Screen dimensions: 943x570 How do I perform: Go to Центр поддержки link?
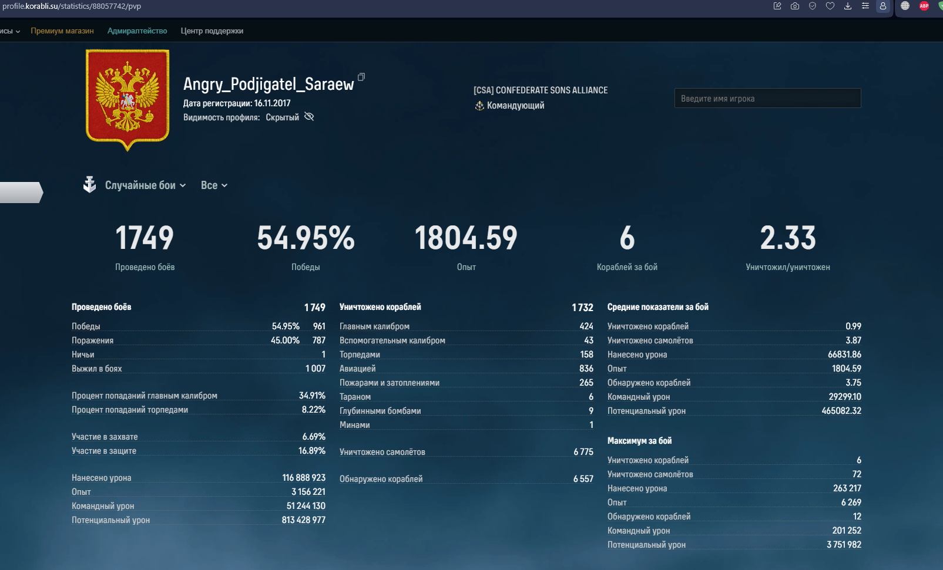click(x=212, y=31)
